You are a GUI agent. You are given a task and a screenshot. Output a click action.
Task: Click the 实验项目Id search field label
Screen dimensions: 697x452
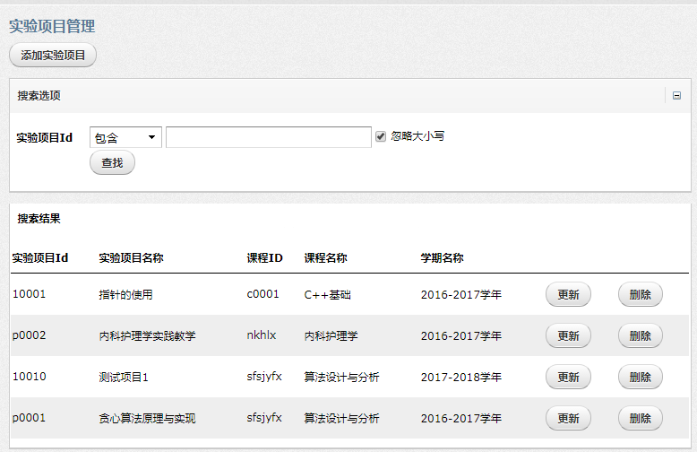tap(45, 137)
